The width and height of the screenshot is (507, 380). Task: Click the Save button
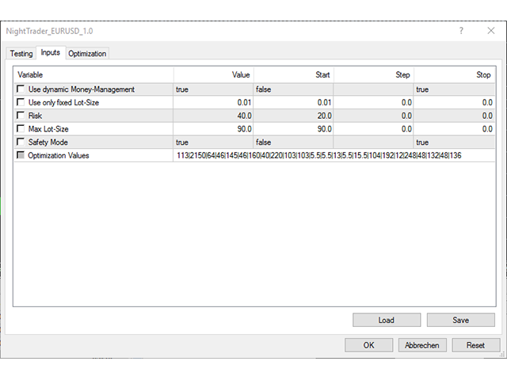click(x=461, y=320)
